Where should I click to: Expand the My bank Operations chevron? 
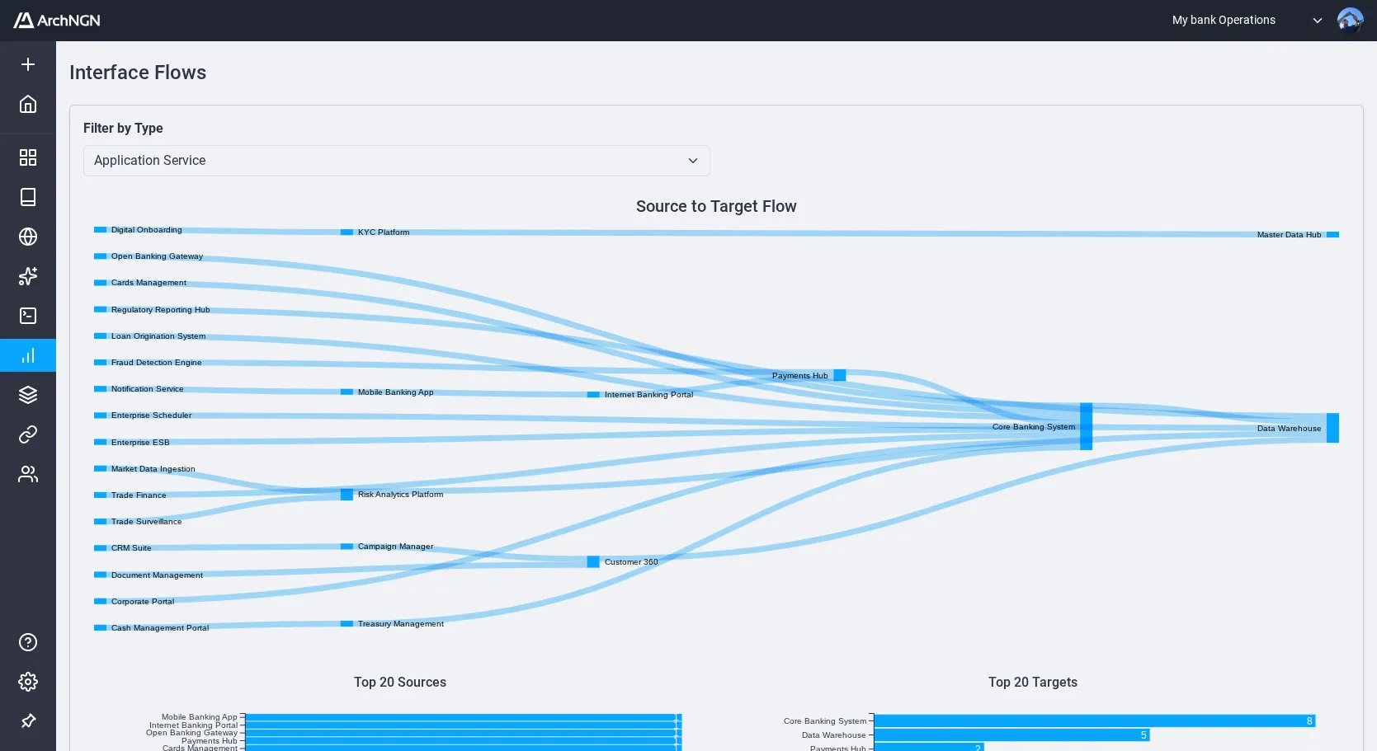pyautogui.click(x=1318, y=20)
